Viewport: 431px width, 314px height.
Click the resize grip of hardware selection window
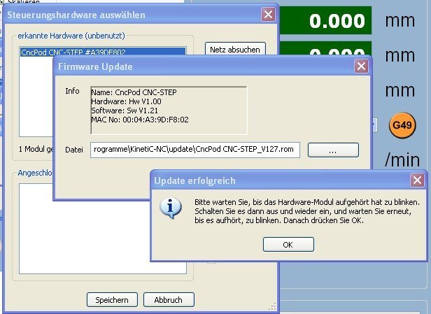tap(273, 307)
